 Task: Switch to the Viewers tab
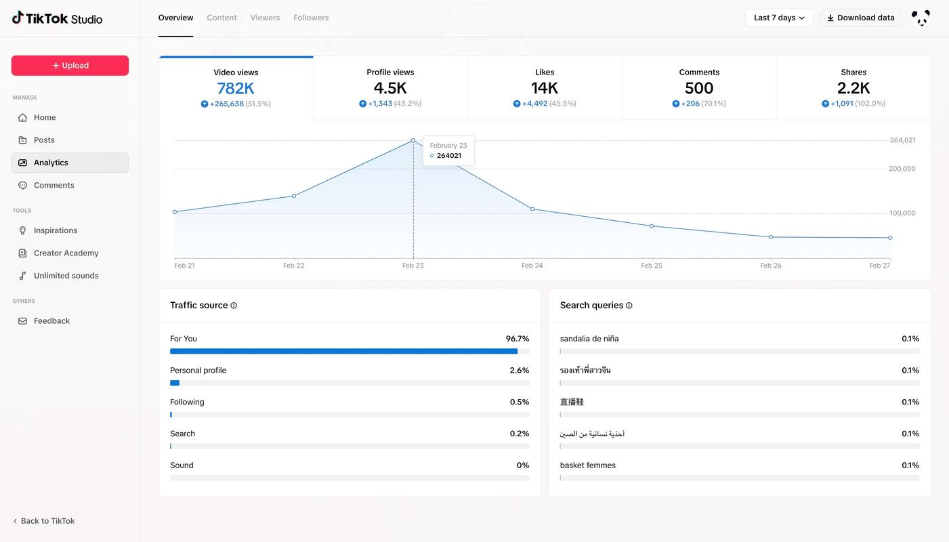click(265, 18)
